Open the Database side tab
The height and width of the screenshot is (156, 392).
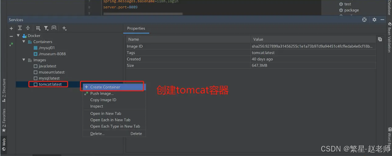point(389,8)
